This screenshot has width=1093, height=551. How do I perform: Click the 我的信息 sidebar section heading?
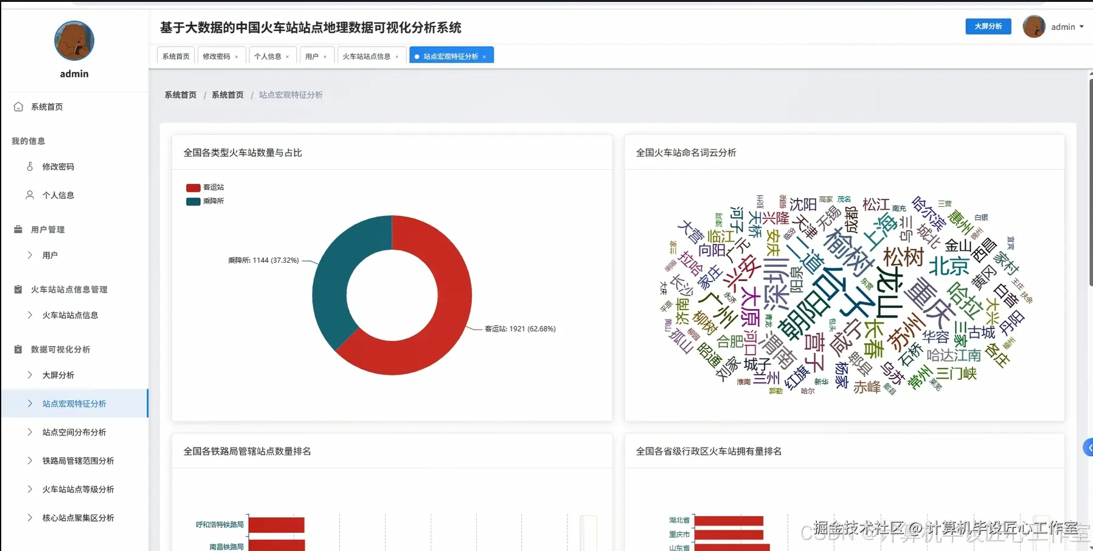coord(28,141)
